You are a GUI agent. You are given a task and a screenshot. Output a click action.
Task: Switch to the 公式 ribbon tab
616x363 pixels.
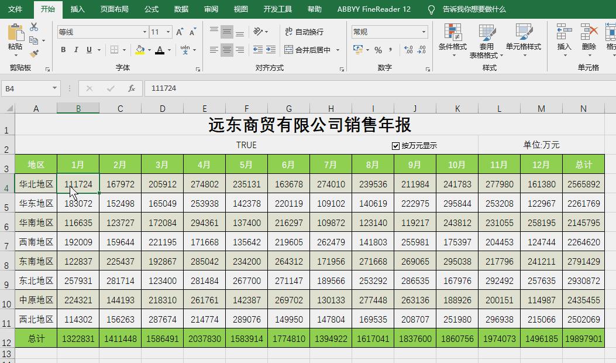tap(151, 9)
